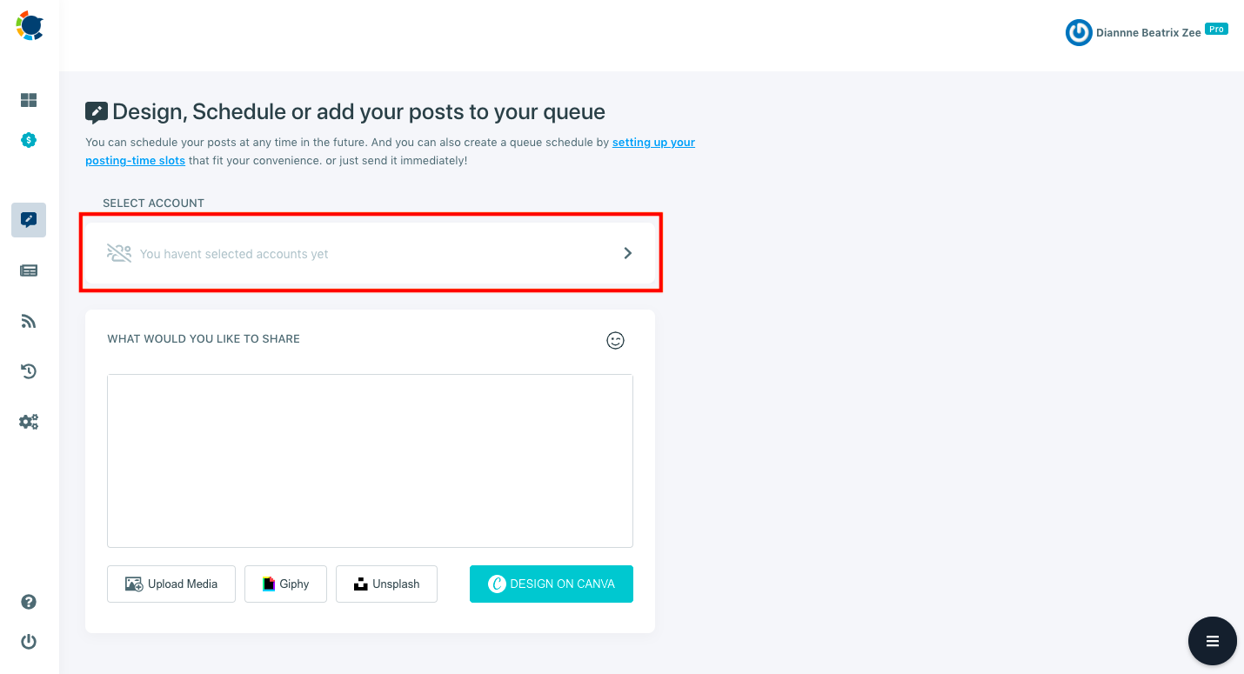Open the RSS feeds section
This screenshot has width=1244, height=674.
click(28, 321)
